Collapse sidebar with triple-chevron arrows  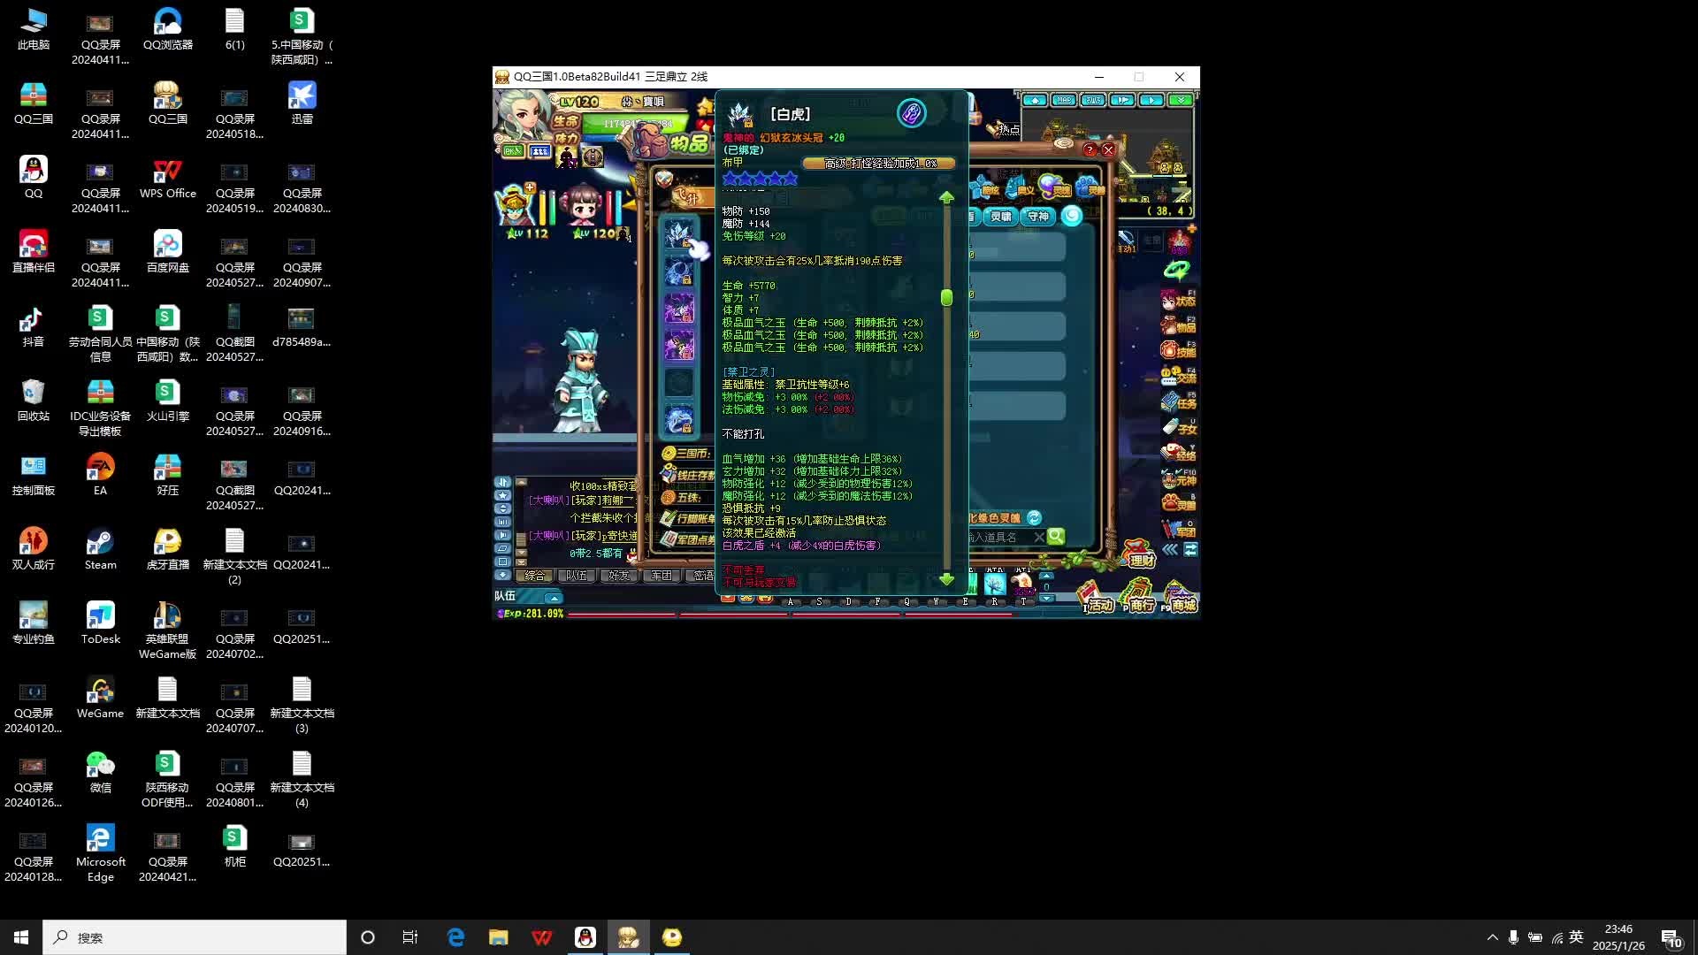pyautogui.click(x=1170, y=549)
